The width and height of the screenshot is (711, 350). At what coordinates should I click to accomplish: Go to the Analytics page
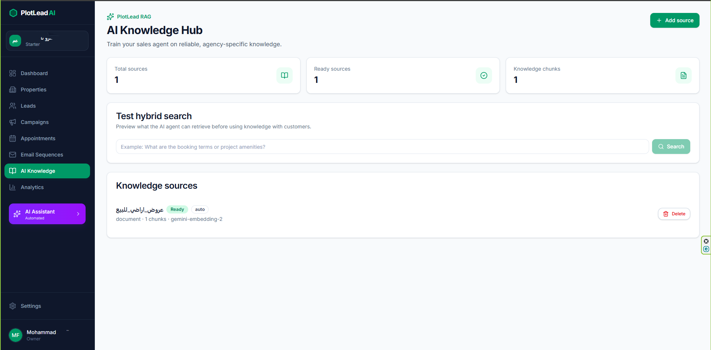[x=47, y=187]
